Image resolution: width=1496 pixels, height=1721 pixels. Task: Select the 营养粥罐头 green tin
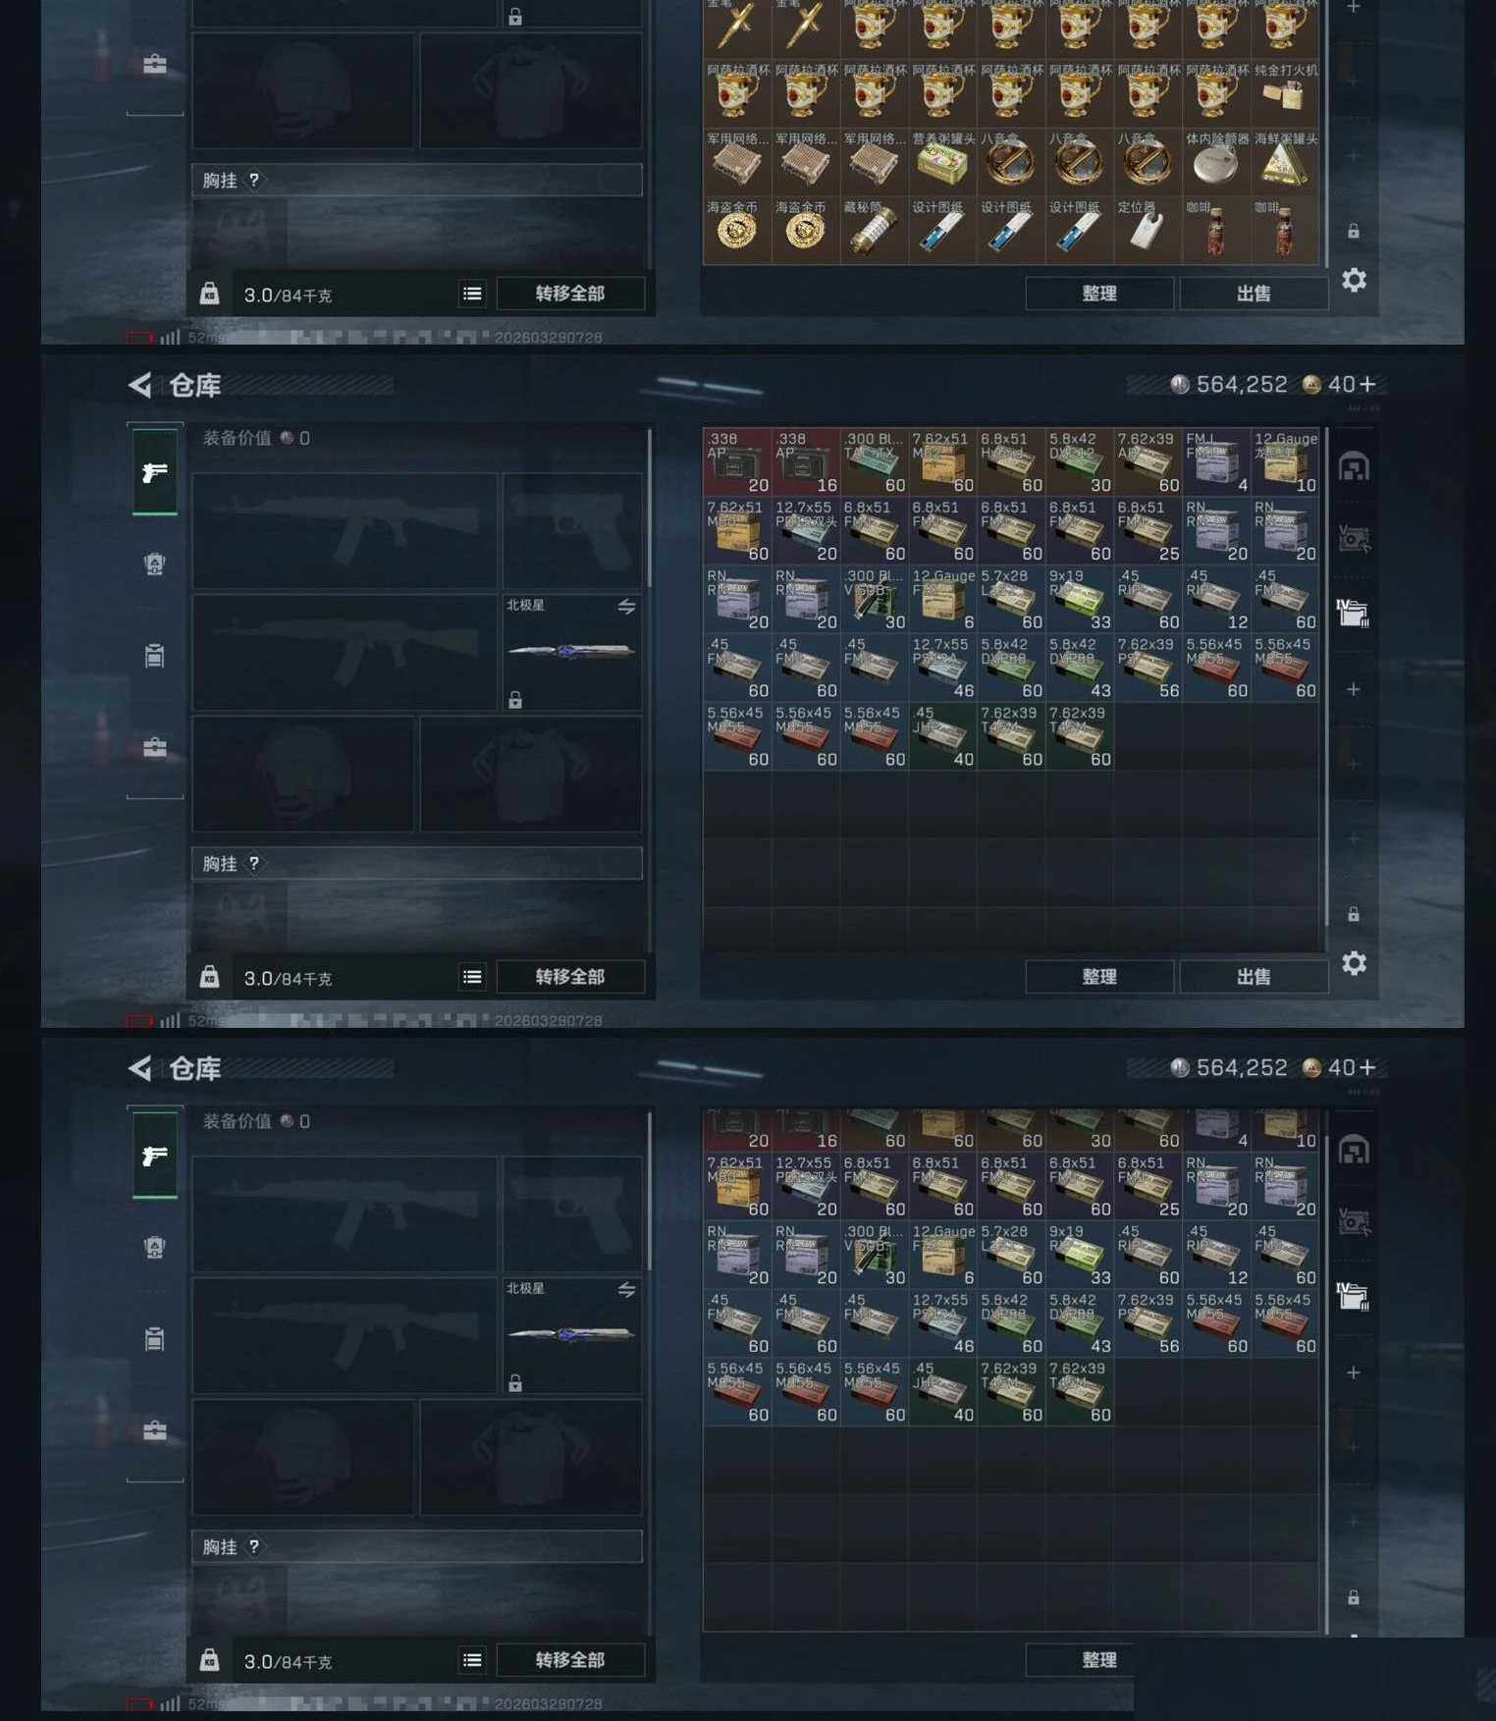click(x=942, y=162)
